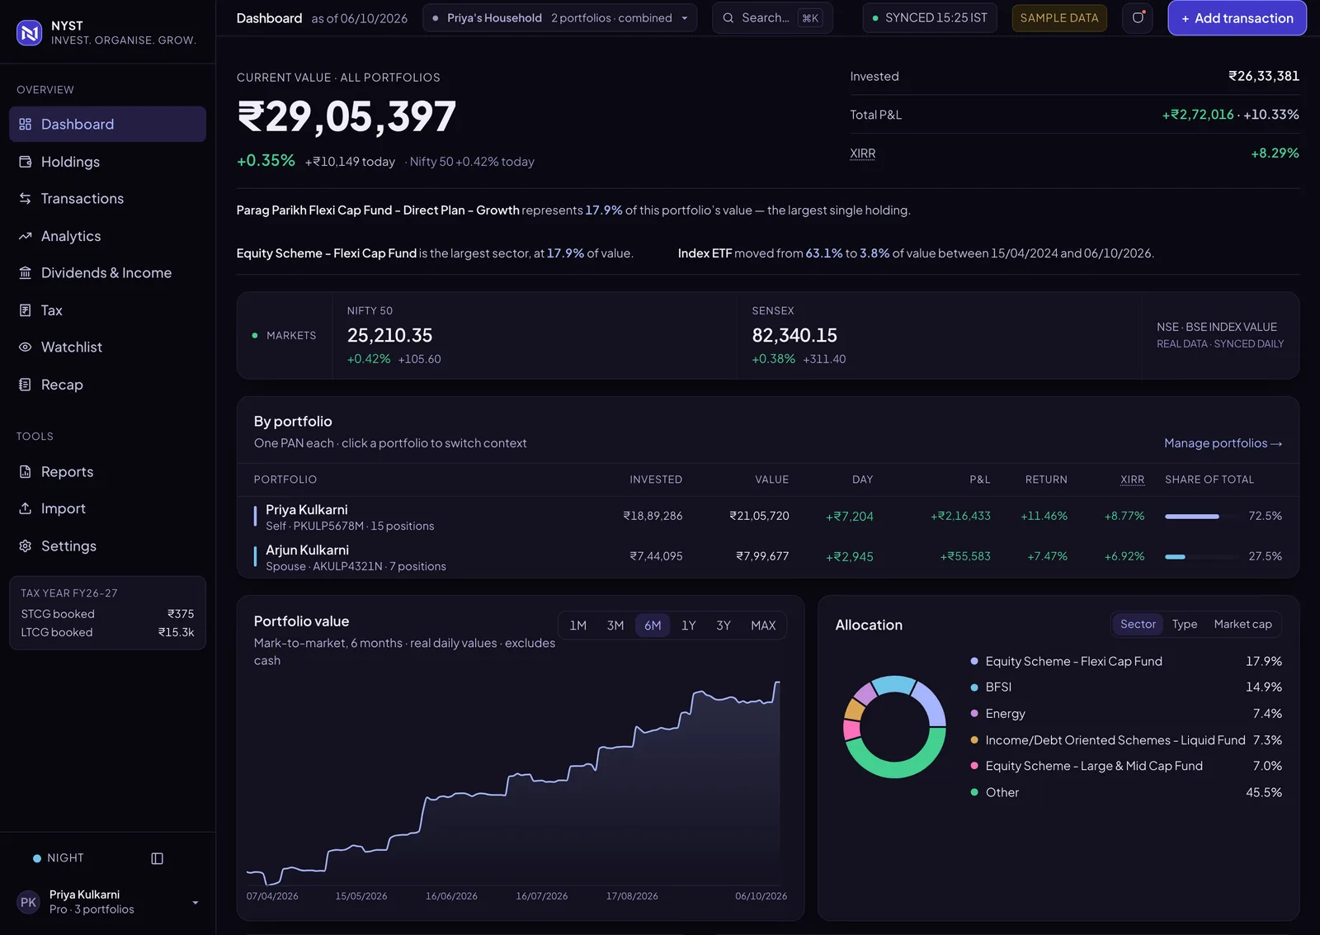Click the SYNCED 15:25 IST status

click(930, 18)
